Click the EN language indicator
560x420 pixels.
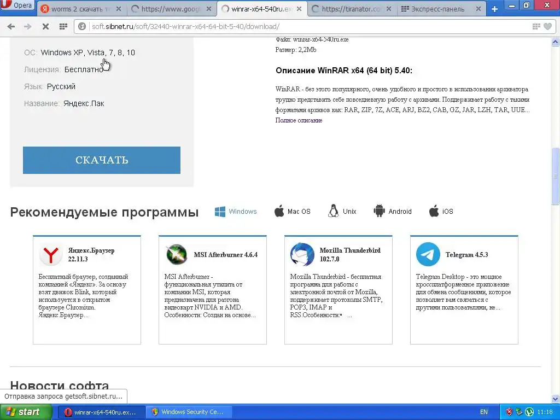tap(484, 412)
